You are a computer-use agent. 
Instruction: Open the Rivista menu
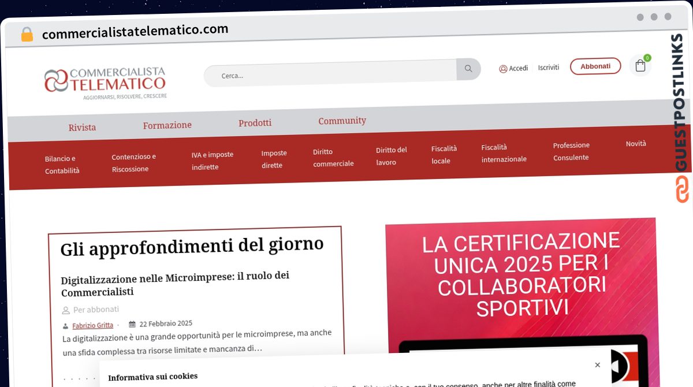pyautogui.click(x=82, y=127)
